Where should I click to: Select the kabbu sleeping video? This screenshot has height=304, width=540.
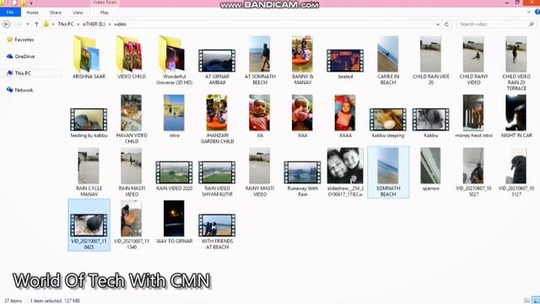(x=388, y=122)
